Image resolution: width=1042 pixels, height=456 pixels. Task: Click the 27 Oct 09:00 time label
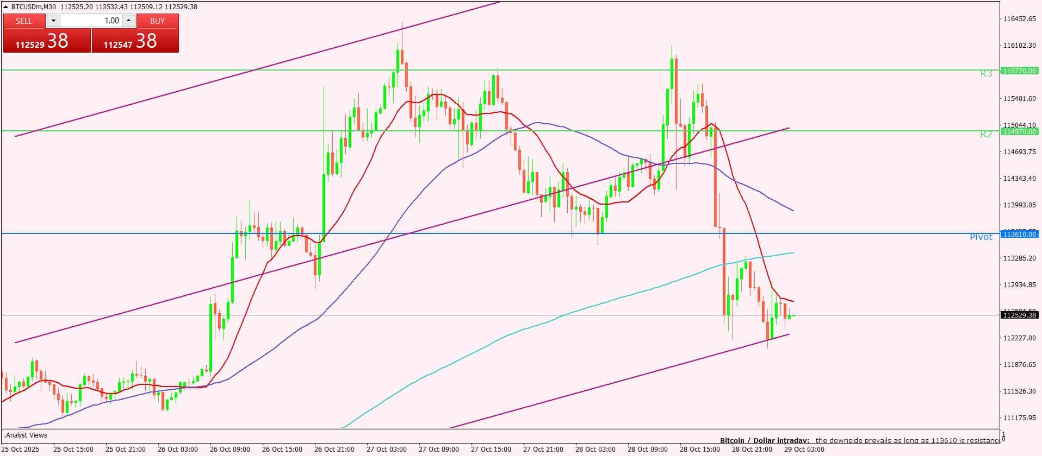tap(439, 449)
